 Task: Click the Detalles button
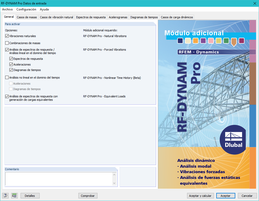[x=30, y=196]
